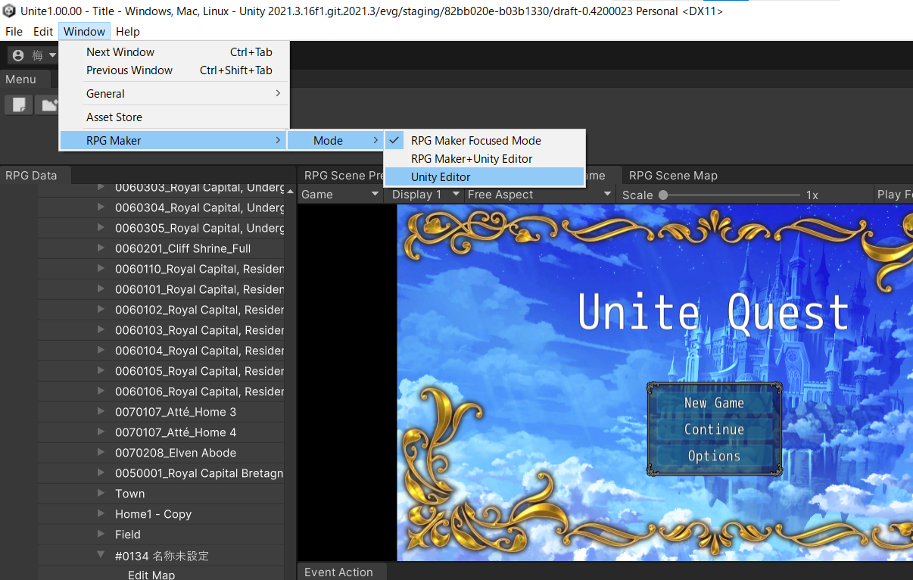
Task: Click the Unity logo in the title bar
Action: pos(10,11)
